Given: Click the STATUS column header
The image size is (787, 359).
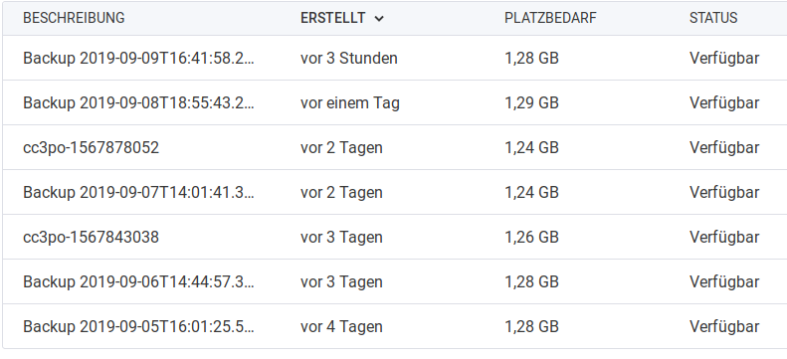Looking at the screenshot, I should point(713,18).
